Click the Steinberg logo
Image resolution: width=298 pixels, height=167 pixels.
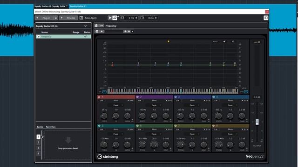point(108,157)
